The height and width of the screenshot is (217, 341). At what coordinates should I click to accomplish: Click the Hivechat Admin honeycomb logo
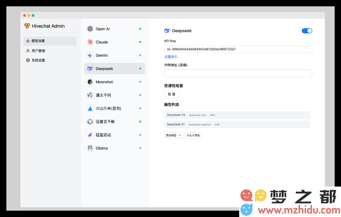[x=27, y=26]
